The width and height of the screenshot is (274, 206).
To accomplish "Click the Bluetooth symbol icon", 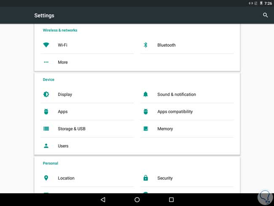I will tap(145, 45).
